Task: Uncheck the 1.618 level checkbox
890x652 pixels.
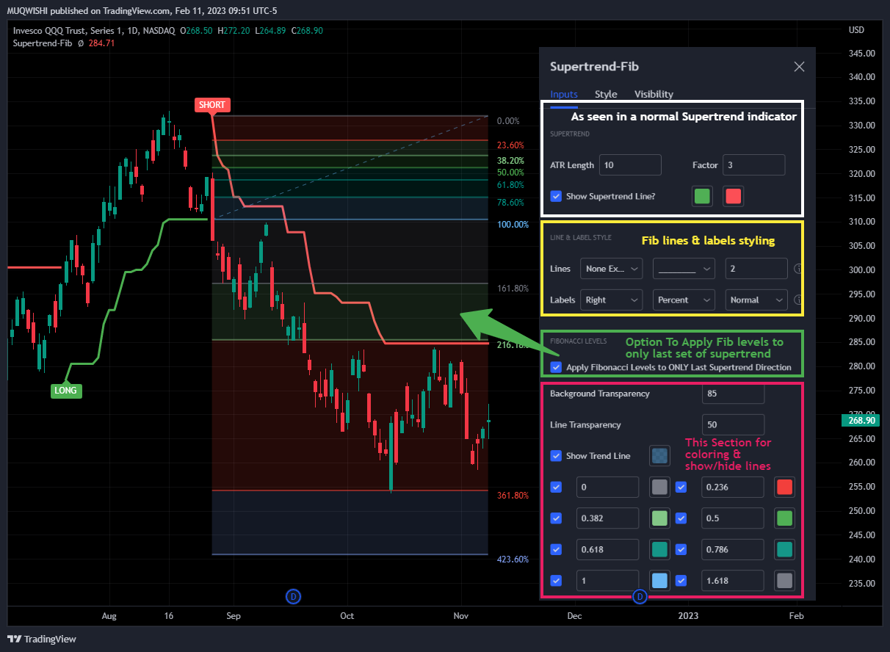Action: (x=681, y=580)
